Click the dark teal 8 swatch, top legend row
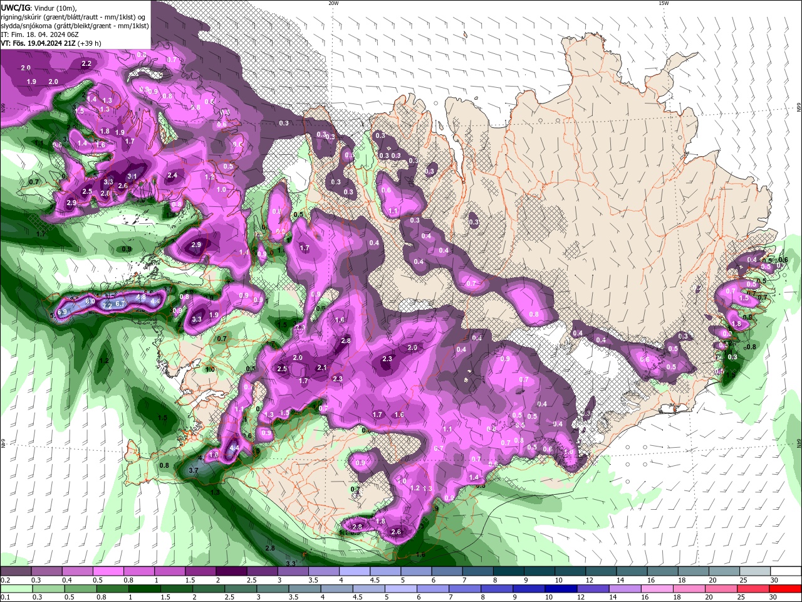 click(x=508, y=571)
